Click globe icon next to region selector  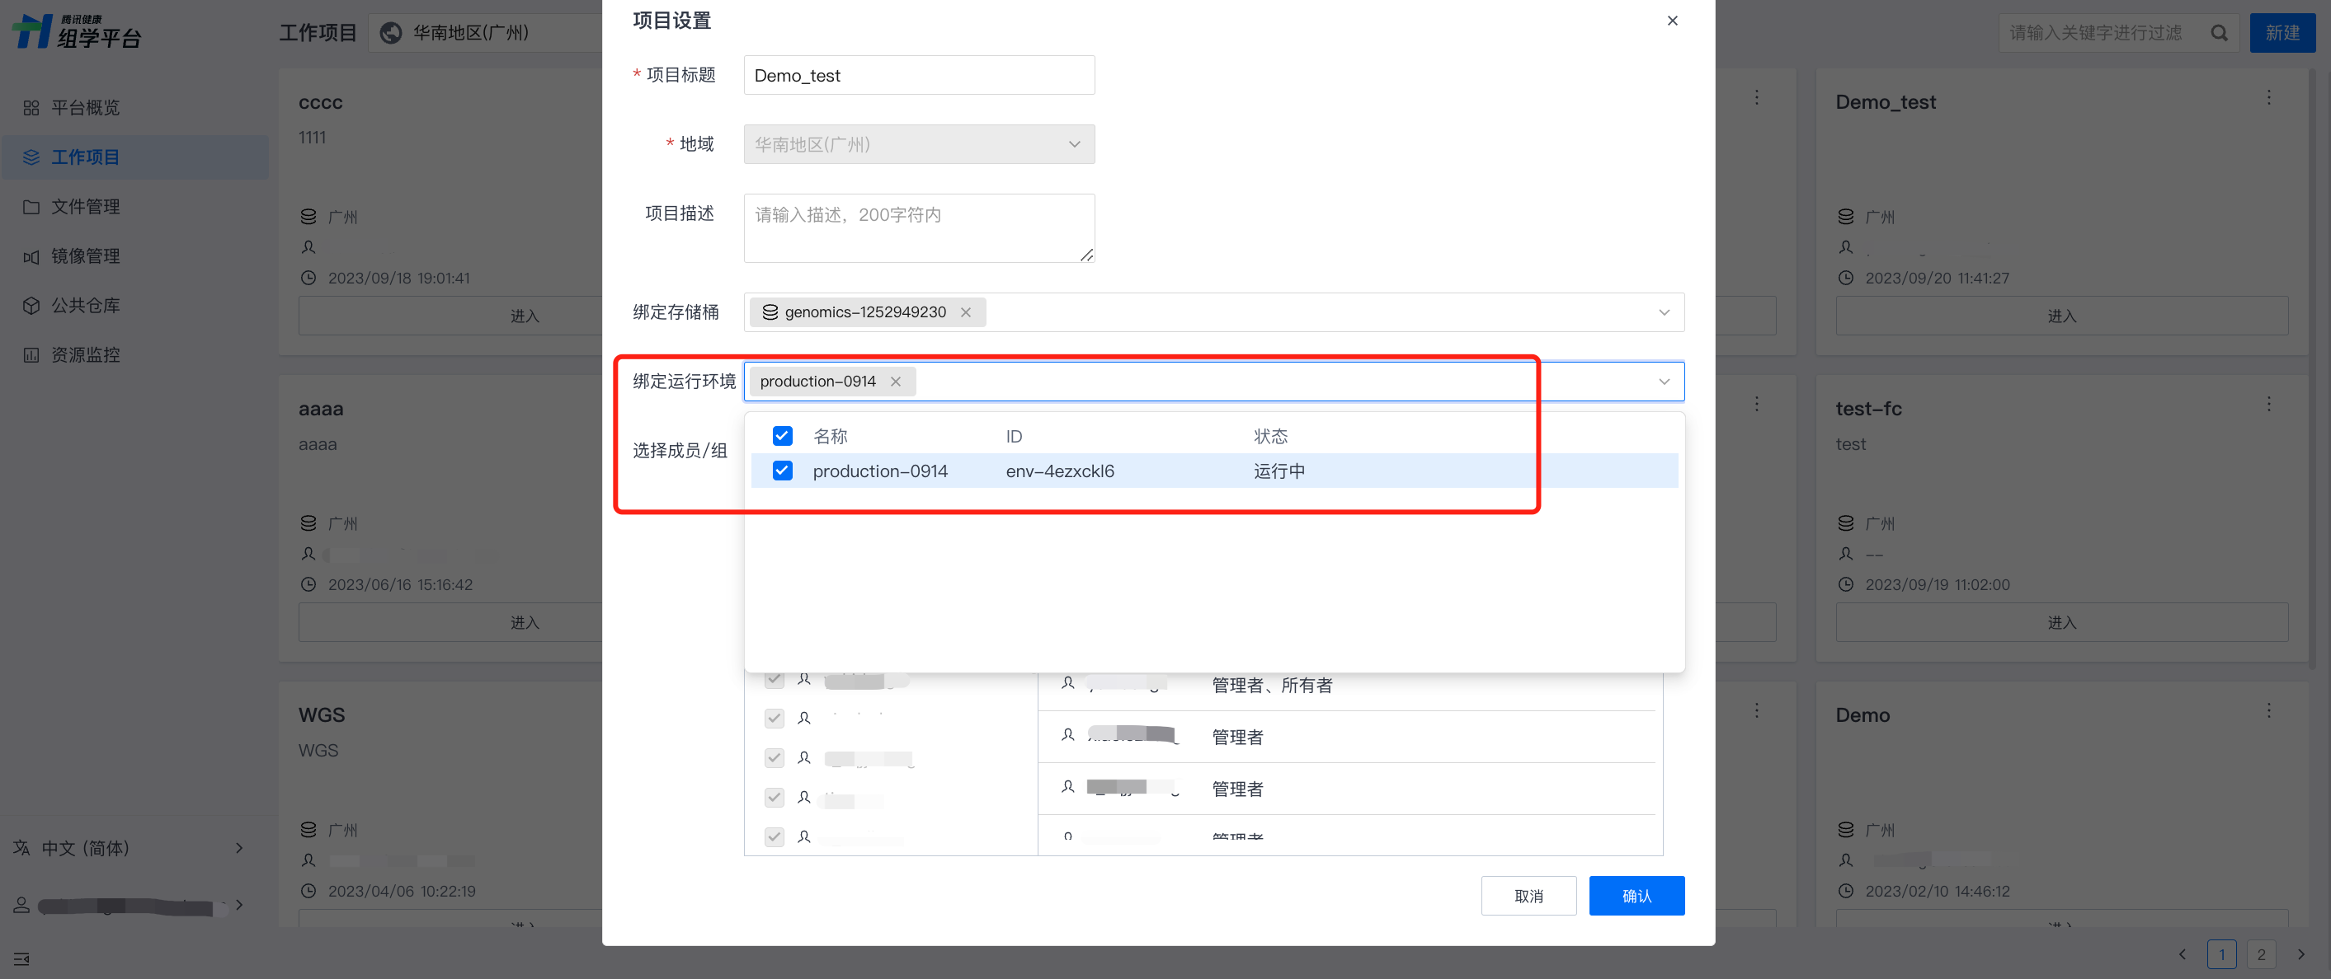pos(391,34)
